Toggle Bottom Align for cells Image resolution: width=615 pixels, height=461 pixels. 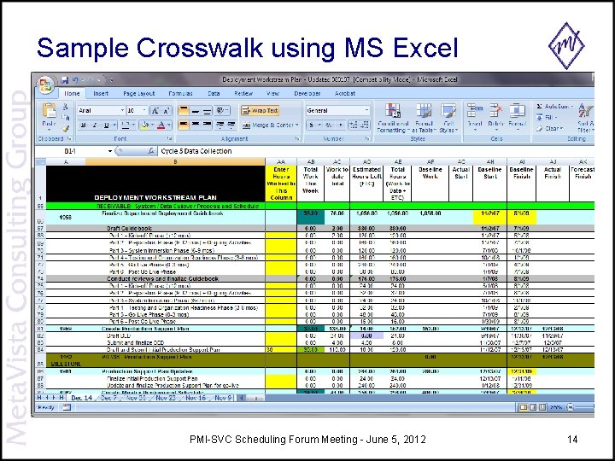(207, 111)
